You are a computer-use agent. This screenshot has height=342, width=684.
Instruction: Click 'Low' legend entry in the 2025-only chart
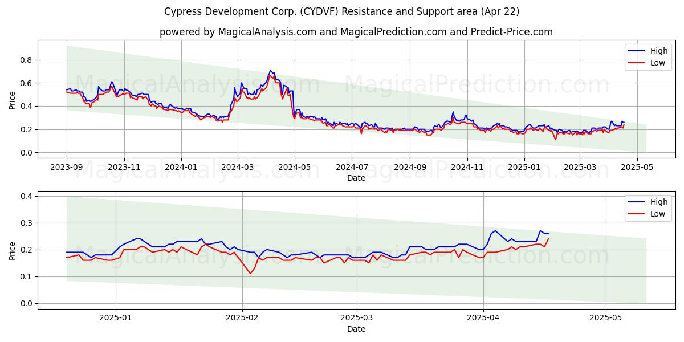tap(647, 214)
